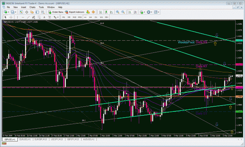Select the text (A) tool
Viewport: 245px width, 147px height.
(x=44, y=17)
